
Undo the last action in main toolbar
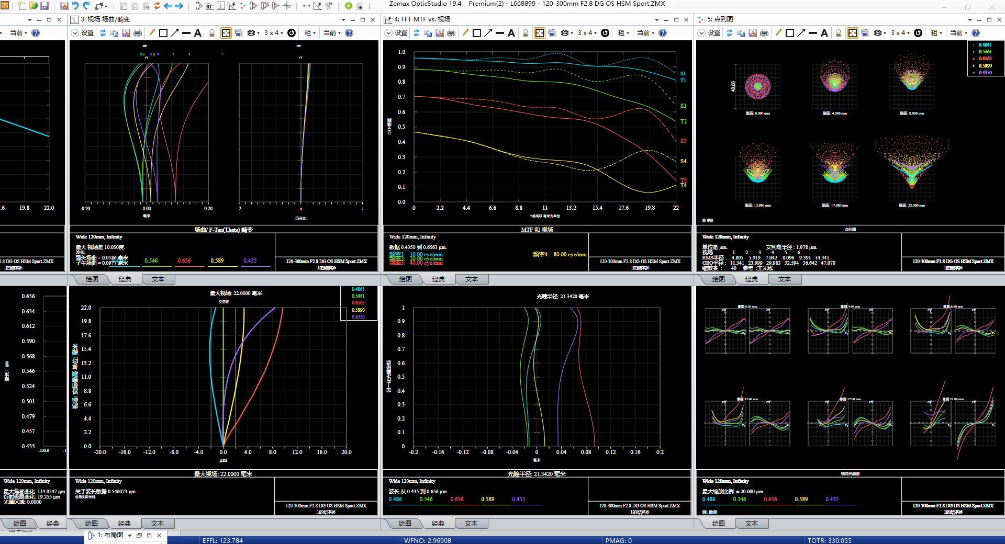point(75,6)
